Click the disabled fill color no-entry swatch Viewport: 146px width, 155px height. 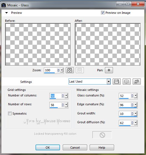pos(102,135)
